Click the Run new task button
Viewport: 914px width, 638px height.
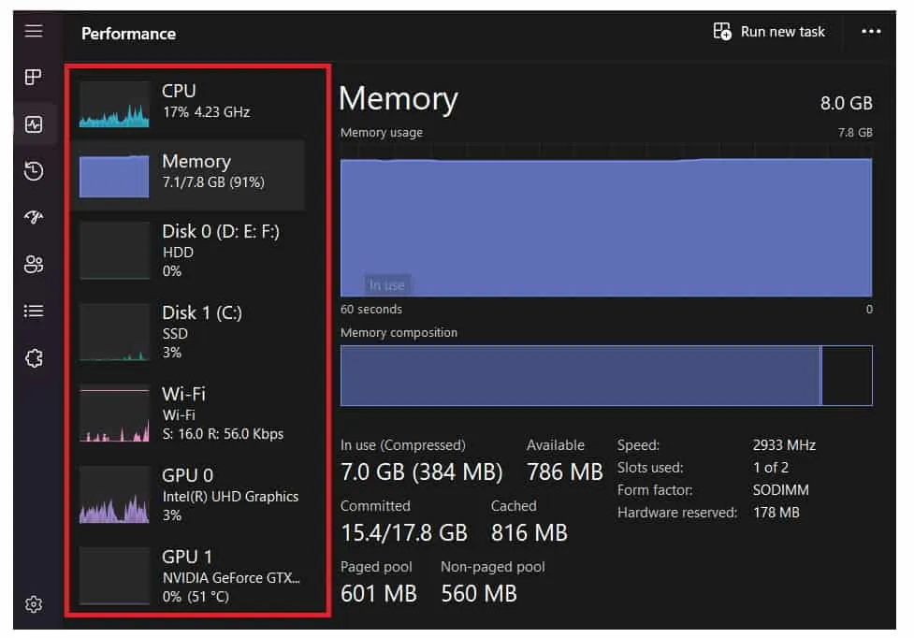(x=769, y=32)
